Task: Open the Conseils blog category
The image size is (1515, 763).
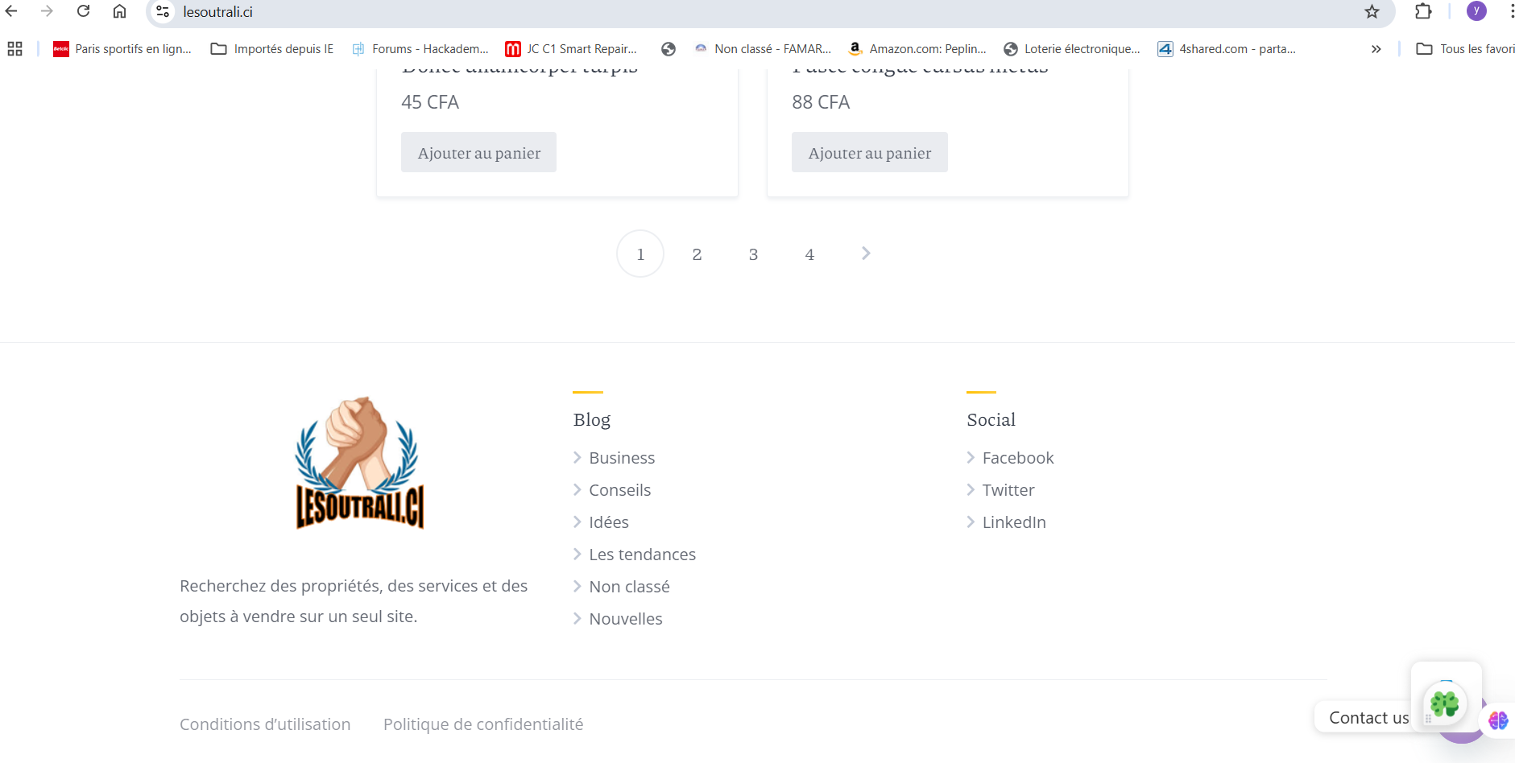Action: pyautogui.click(x=619, y=490)
